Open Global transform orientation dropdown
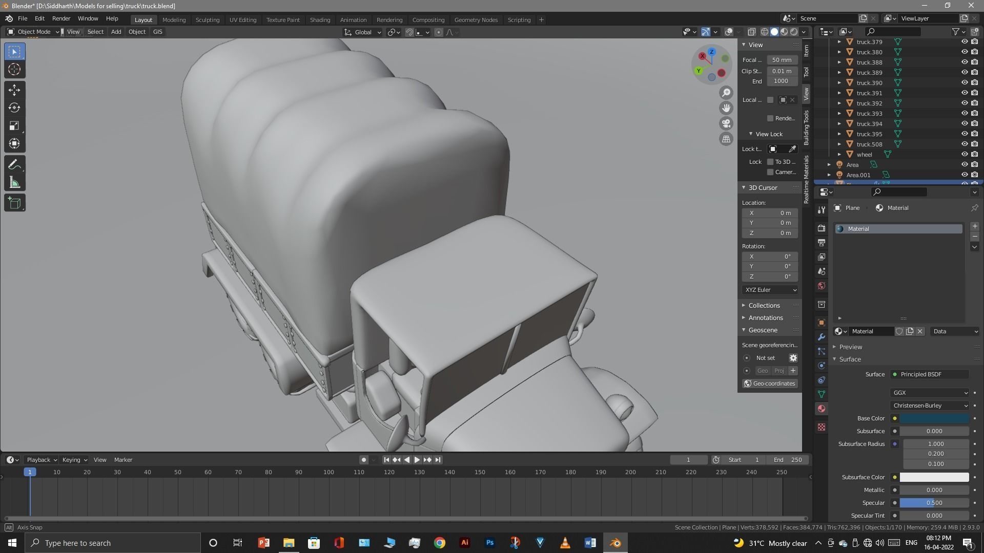Image resolution: width=984 pixels, height=553 pixels. (363, 32)
